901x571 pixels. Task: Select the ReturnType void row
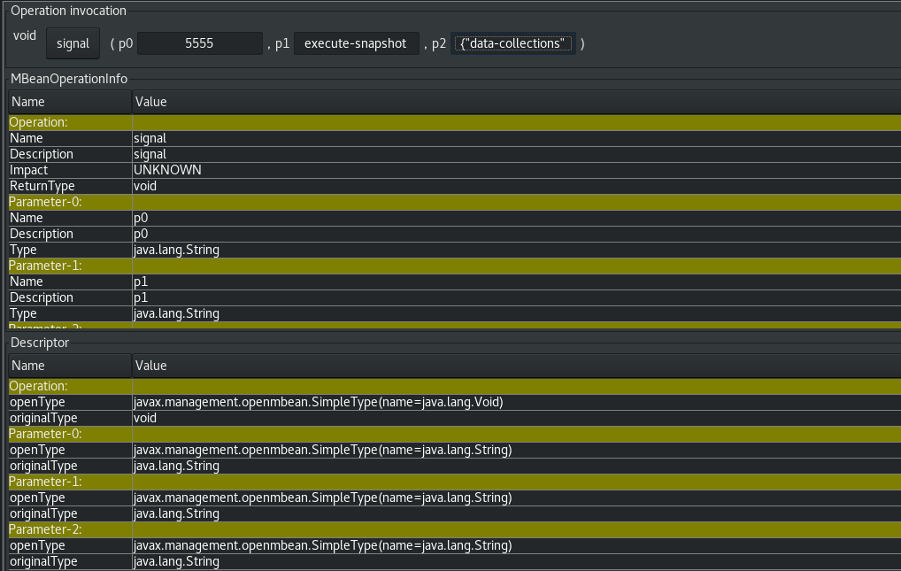click(x=89, y=186)
